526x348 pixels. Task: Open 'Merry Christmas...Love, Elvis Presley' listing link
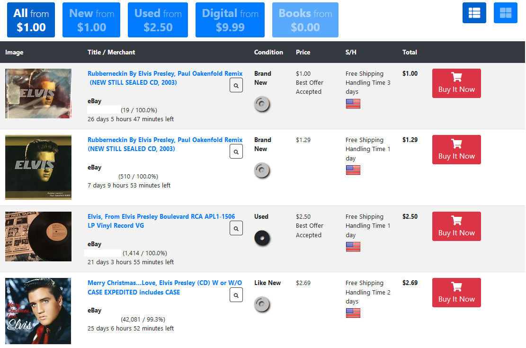tap(164, 283)
